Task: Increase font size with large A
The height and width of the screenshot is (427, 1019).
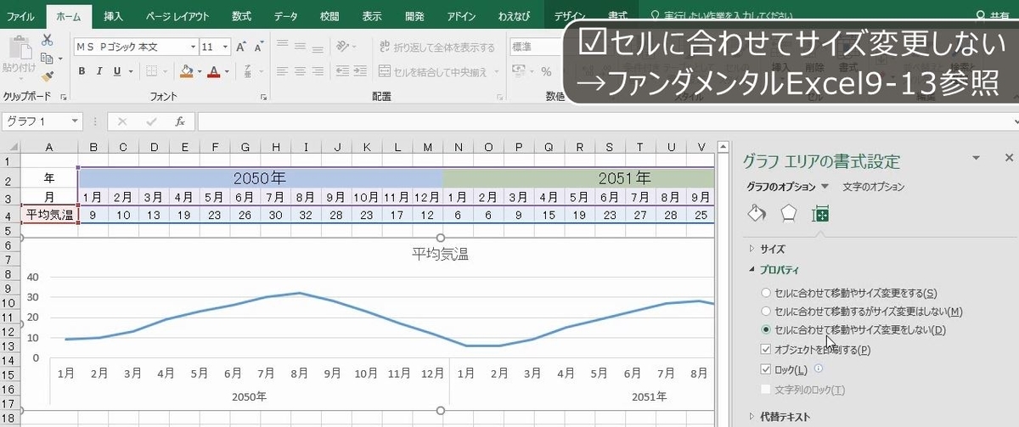Action: tap(242, 47)
